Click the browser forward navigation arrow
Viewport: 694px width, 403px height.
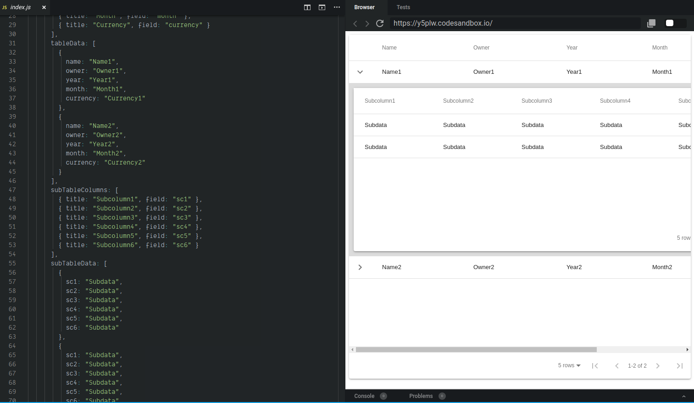tap(366, 23)
